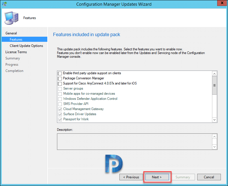Image resolution: width=228 pixels, height=186 pixels.
Task: Select Summary in the left navigation
Action: click(13, 58)
